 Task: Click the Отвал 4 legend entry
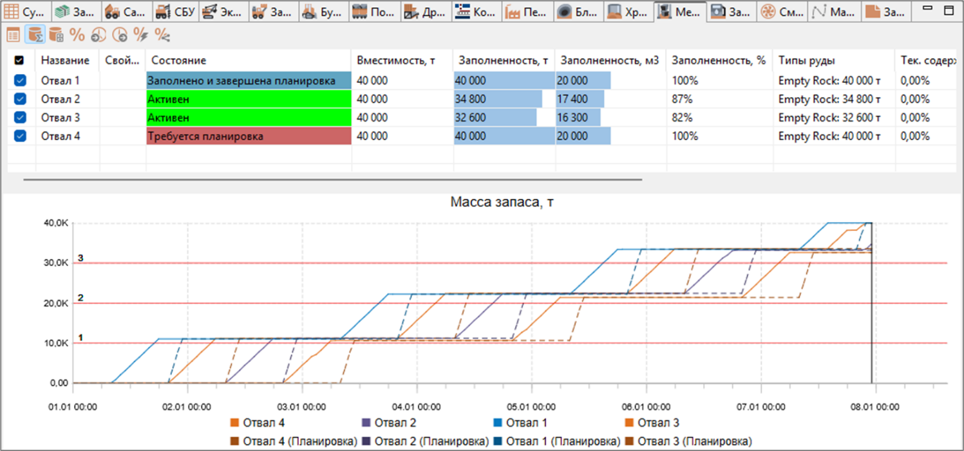coord(258,423)
